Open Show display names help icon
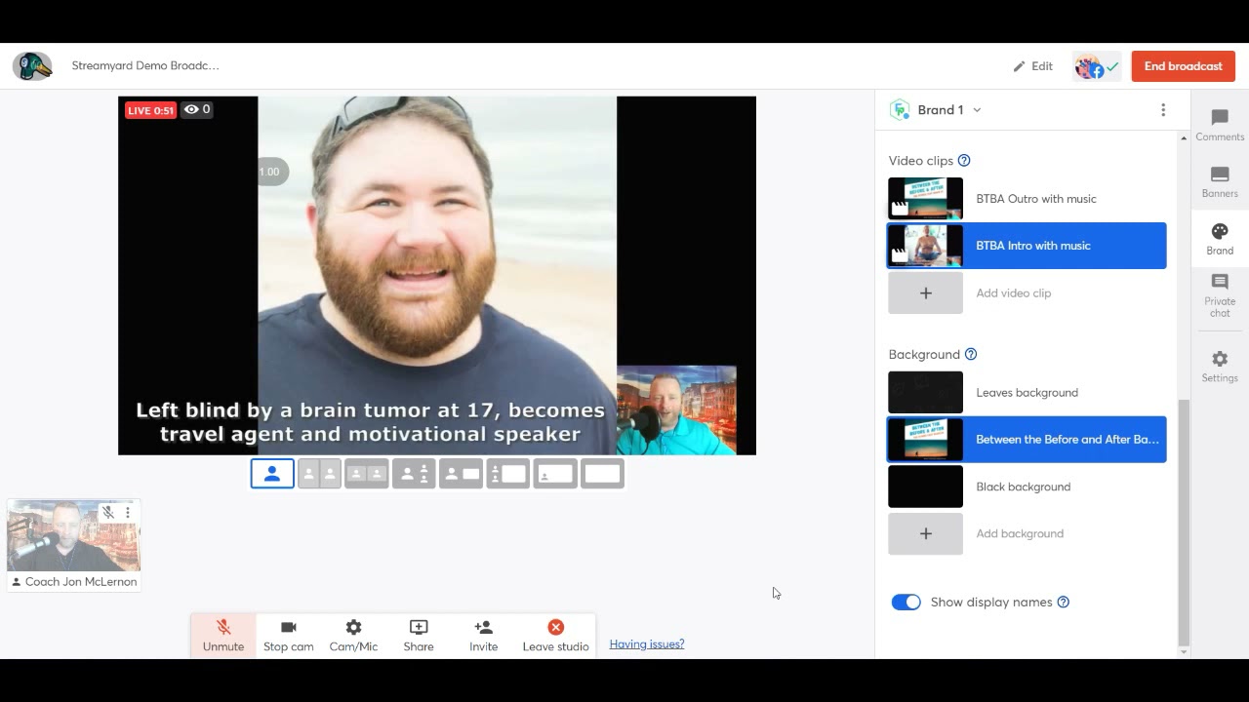The width and height of the screenshot is (1249, 702). click(x=1064, y=603)
